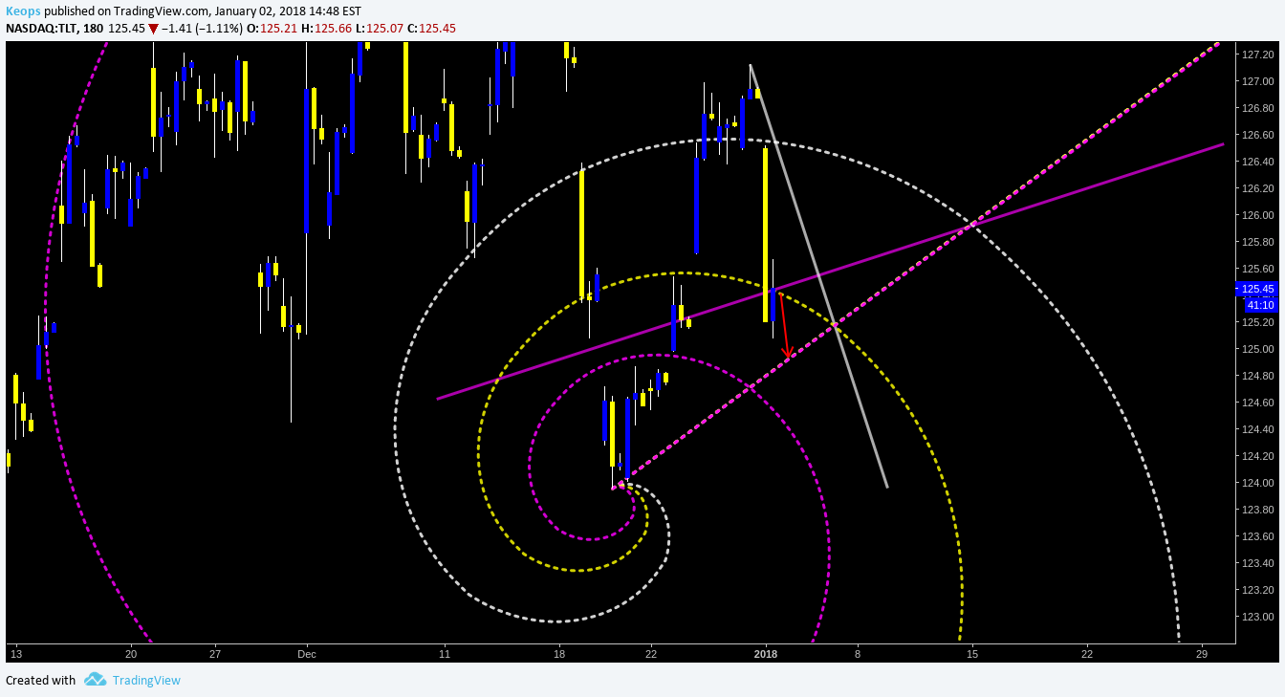This screenshot has height=697, width=1285.
Task: Click the 125.80 price axis label
Action: tap(1257, 242)
